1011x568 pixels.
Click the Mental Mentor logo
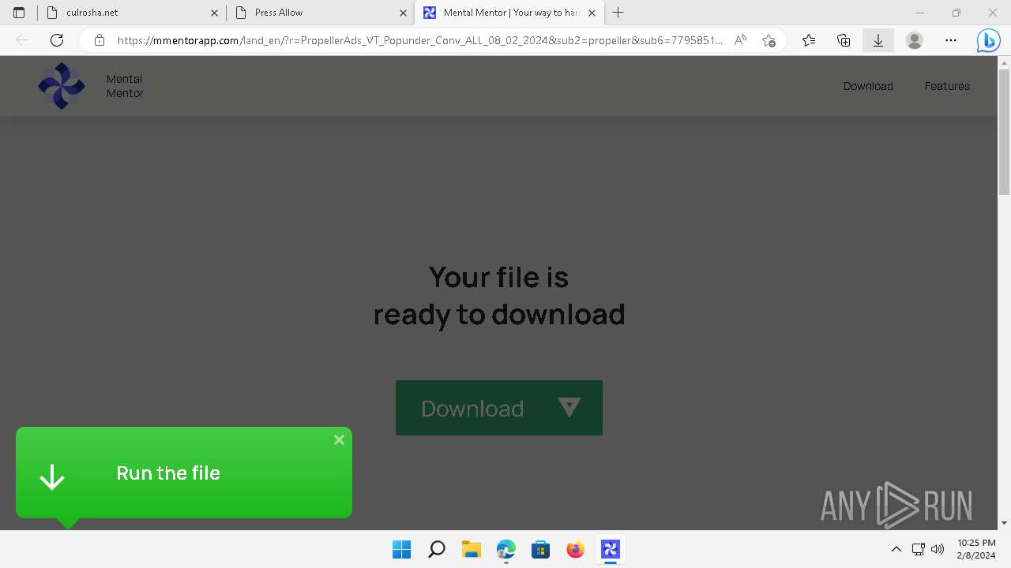[x=62, y=86]
